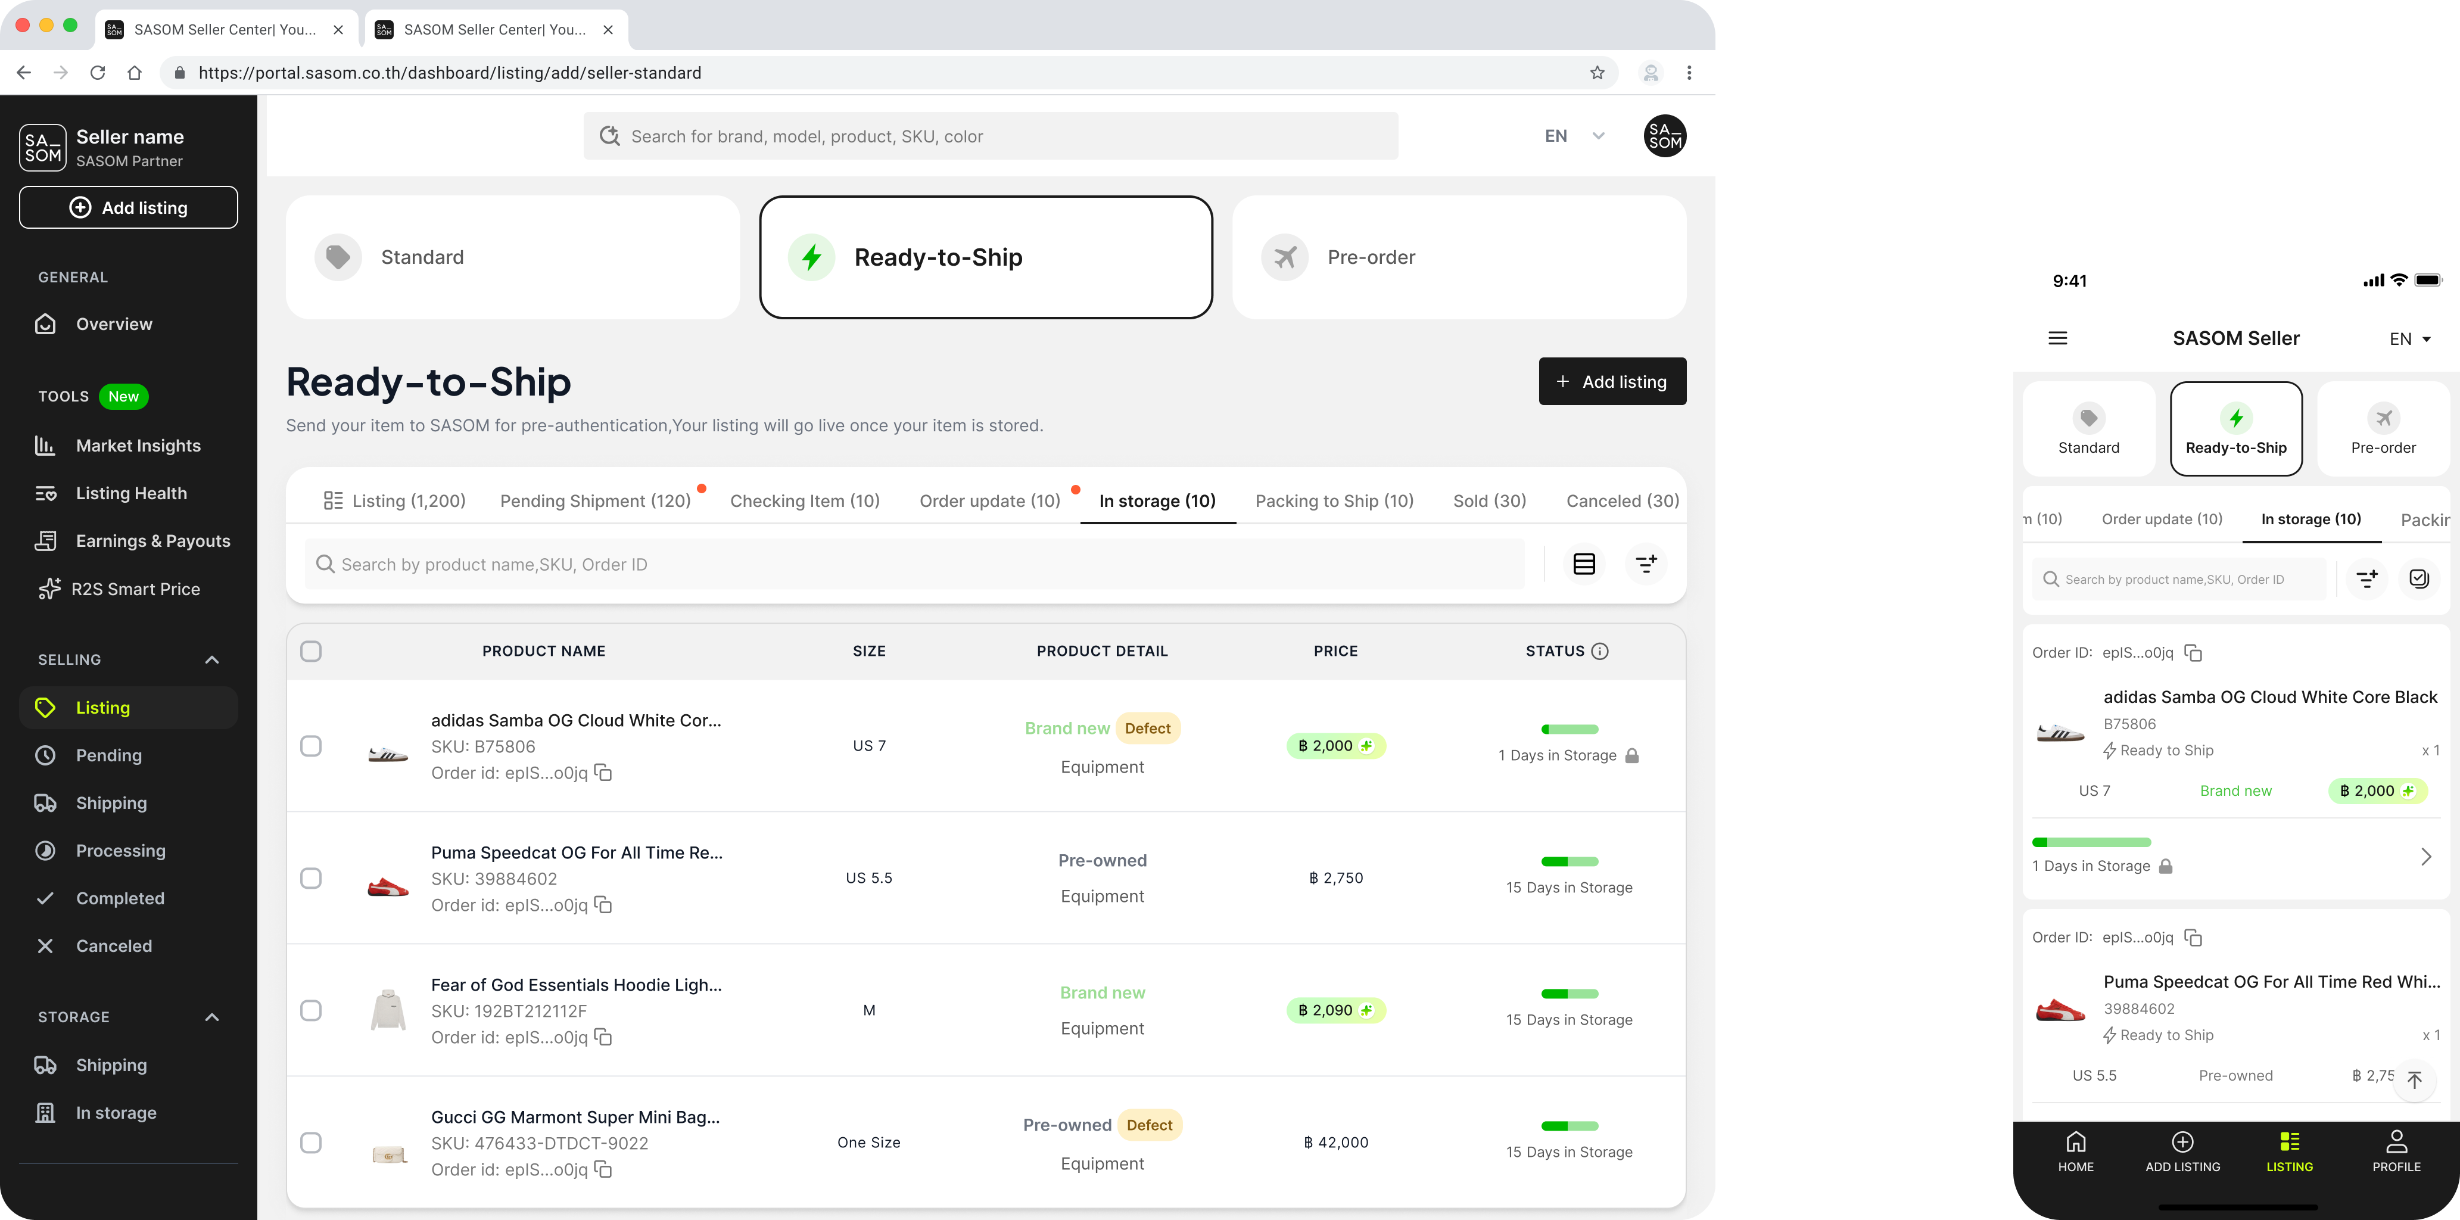The image size is (2460, 1220).
Task: Collapse the STORAGE sidebar section
Action: pyautogui.click(x=212, y=1016)
